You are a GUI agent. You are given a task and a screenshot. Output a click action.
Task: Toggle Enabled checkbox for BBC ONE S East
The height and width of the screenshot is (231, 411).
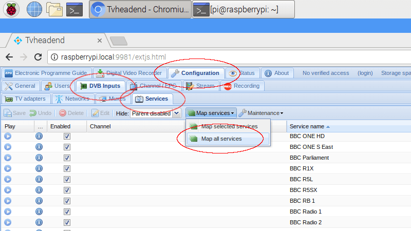[67, 147]
